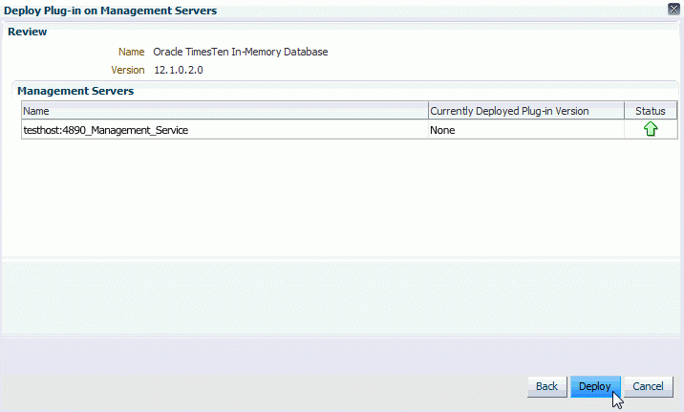Click the green up-arrow status icon

click(x=651, y=129)
